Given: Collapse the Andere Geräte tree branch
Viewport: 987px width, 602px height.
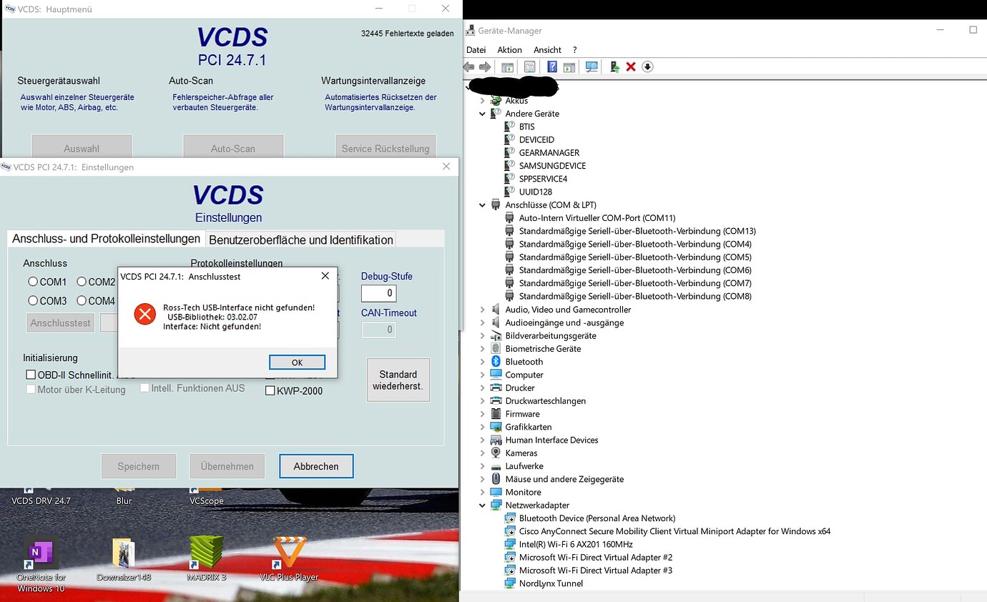Looking at the screenshot, I should pyautogui.click(x=481, y=113).
